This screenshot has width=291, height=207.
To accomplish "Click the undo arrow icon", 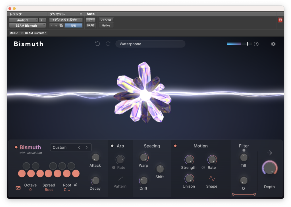I will point(97,44).
